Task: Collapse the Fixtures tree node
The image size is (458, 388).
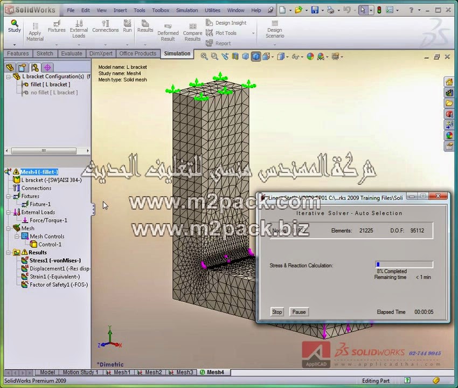Action: (x=9, y=196)
